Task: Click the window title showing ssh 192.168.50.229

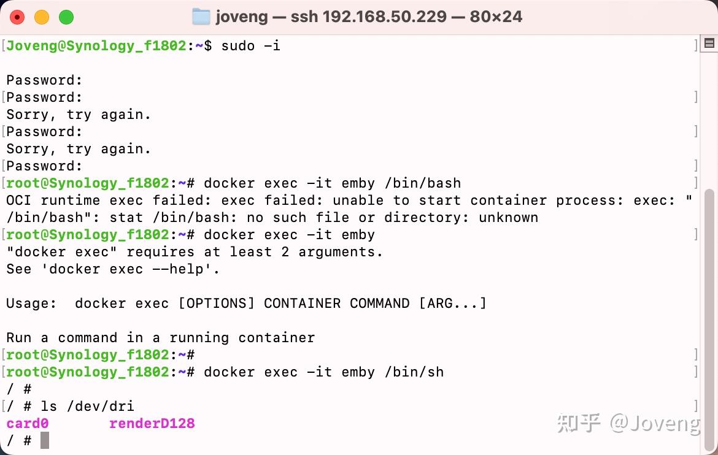Action: click(369, 17)
